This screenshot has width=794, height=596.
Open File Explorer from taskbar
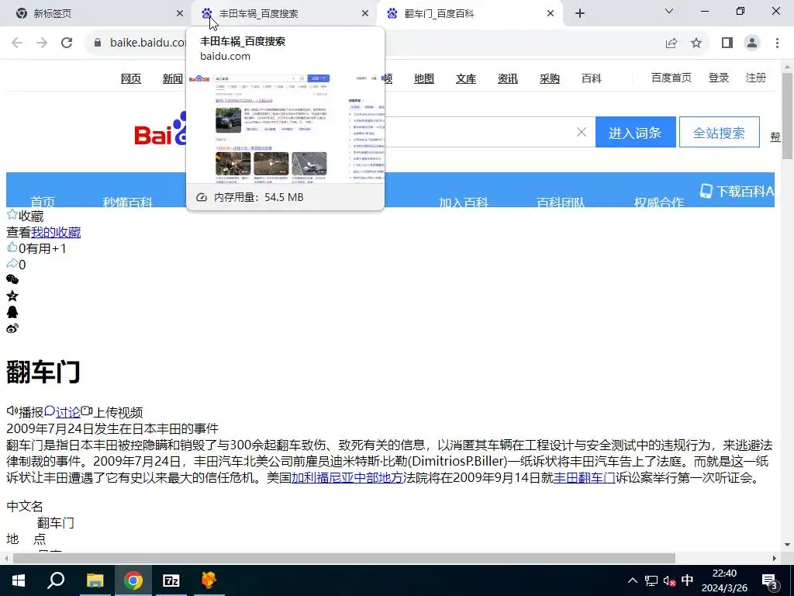click(95, 580)
